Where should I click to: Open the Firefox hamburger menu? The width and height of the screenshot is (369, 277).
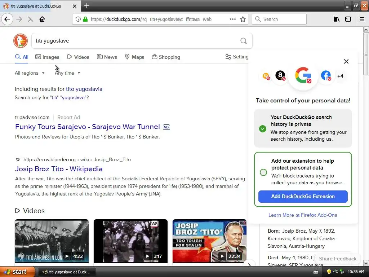362,19
